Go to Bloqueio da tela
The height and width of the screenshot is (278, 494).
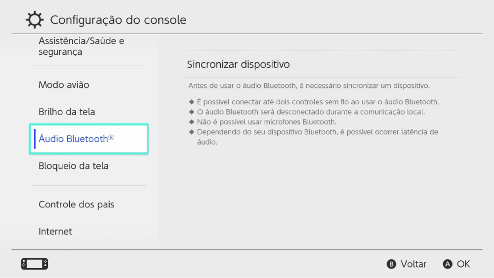74,166
